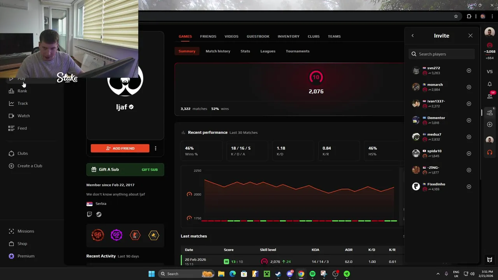Open the Watch sidebar icon

[11, 116]
